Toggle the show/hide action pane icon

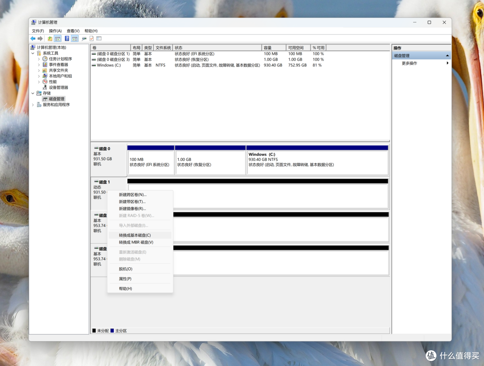click(x=75, y=39)
